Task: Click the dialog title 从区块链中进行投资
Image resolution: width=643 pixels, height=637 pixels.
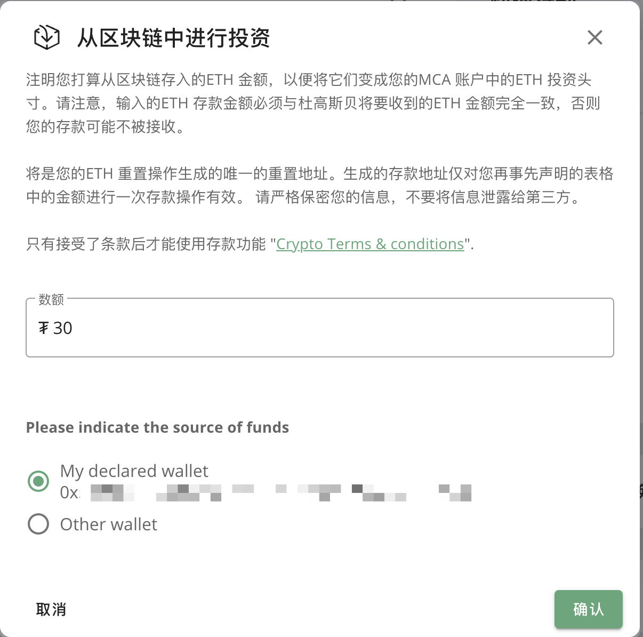Action: point(174,38)
